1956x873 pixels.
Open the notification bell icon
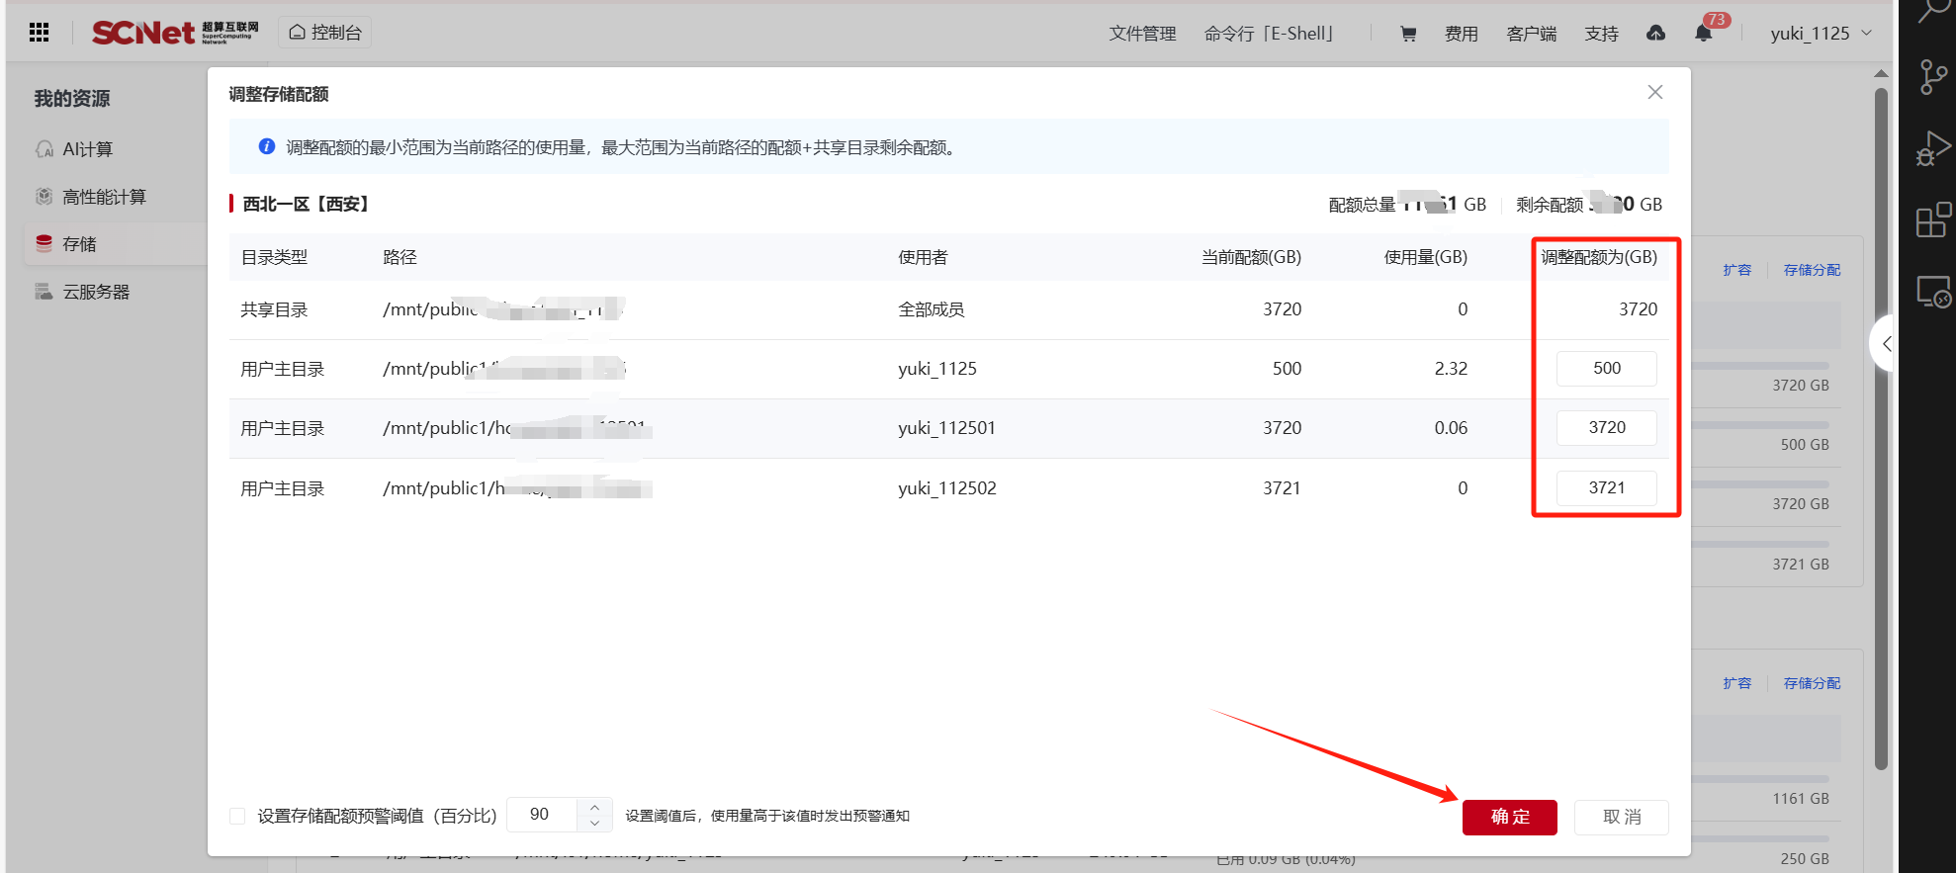click(x=1703, y=34)
